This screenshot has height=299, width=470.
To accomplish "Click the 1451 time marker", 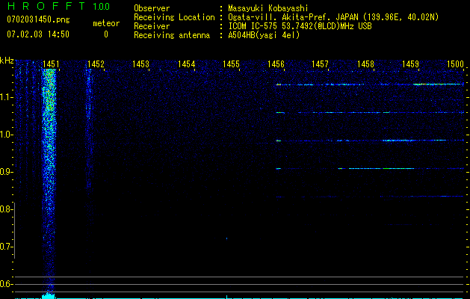I will [x=51, y=64].
